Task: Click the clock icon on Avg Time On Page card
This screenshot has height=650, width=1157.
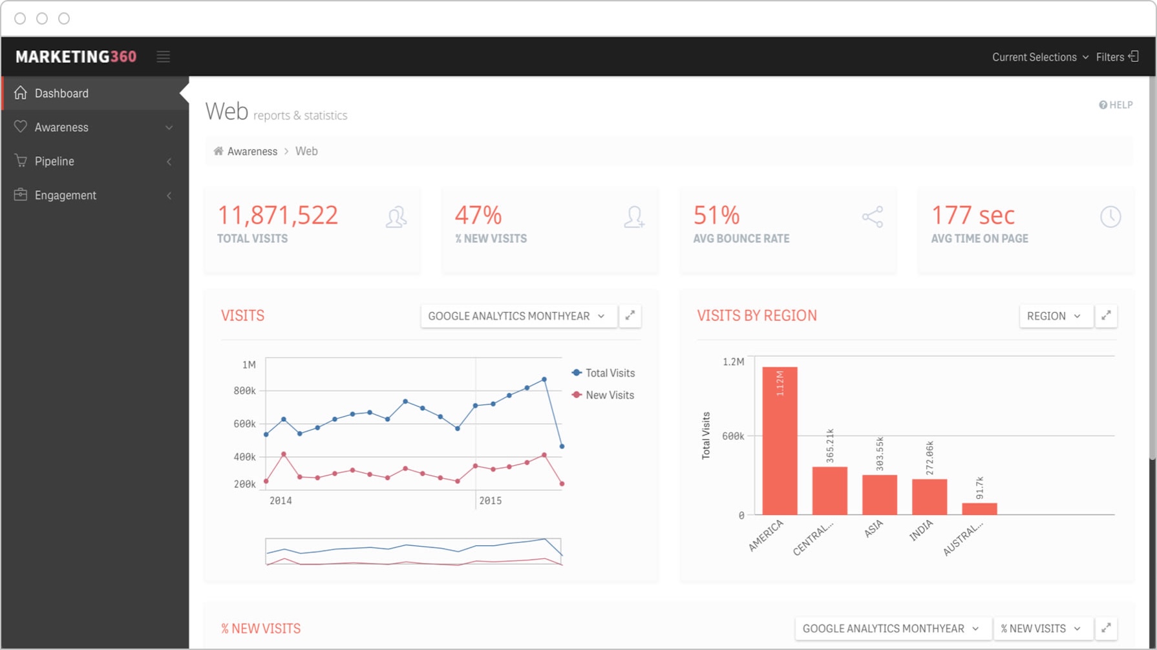Action: click(x=1111, y=217)
